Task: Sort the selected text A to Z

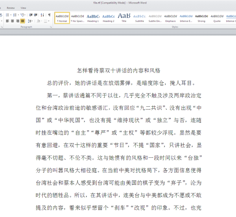Action: click(42, 15)
